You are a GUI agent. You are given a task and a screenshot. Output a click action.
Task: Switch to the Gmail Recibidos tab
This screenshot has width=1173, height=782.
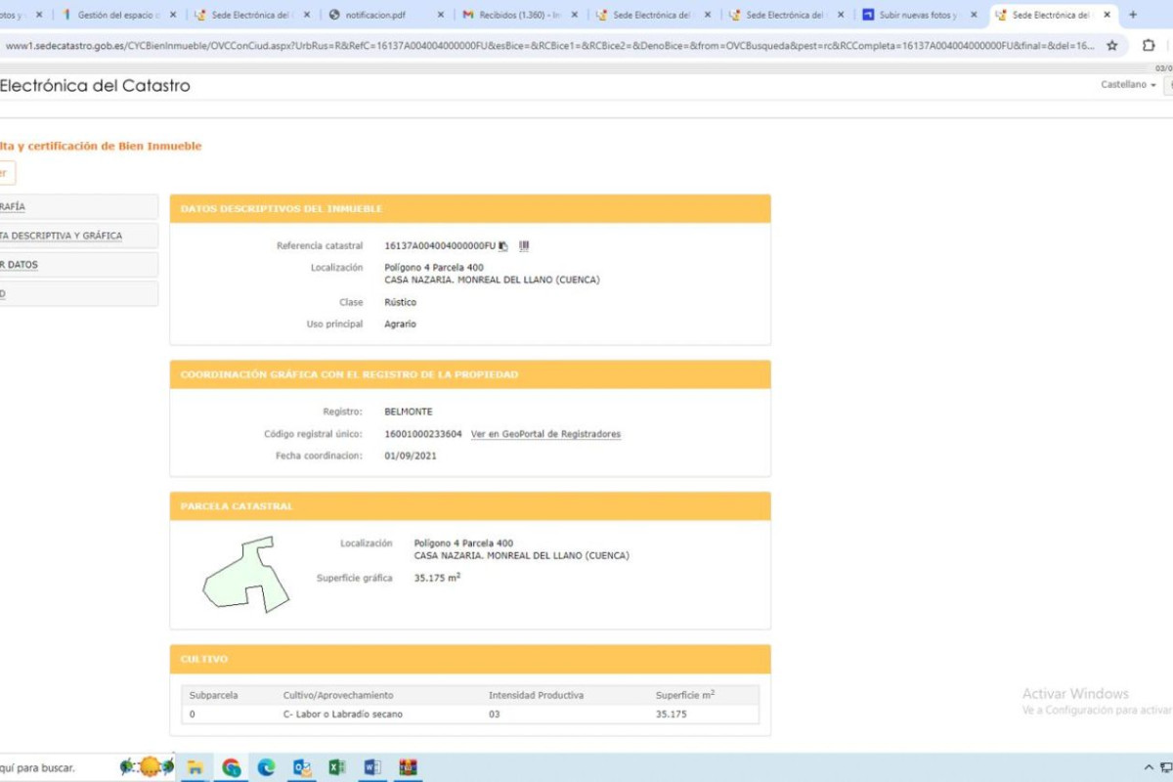click(x=511, y=15)
